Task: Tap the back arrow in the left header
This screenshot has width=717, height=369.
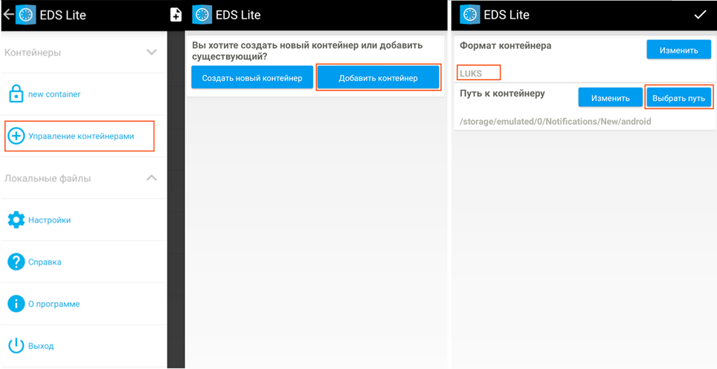Action: pos(8,14)
